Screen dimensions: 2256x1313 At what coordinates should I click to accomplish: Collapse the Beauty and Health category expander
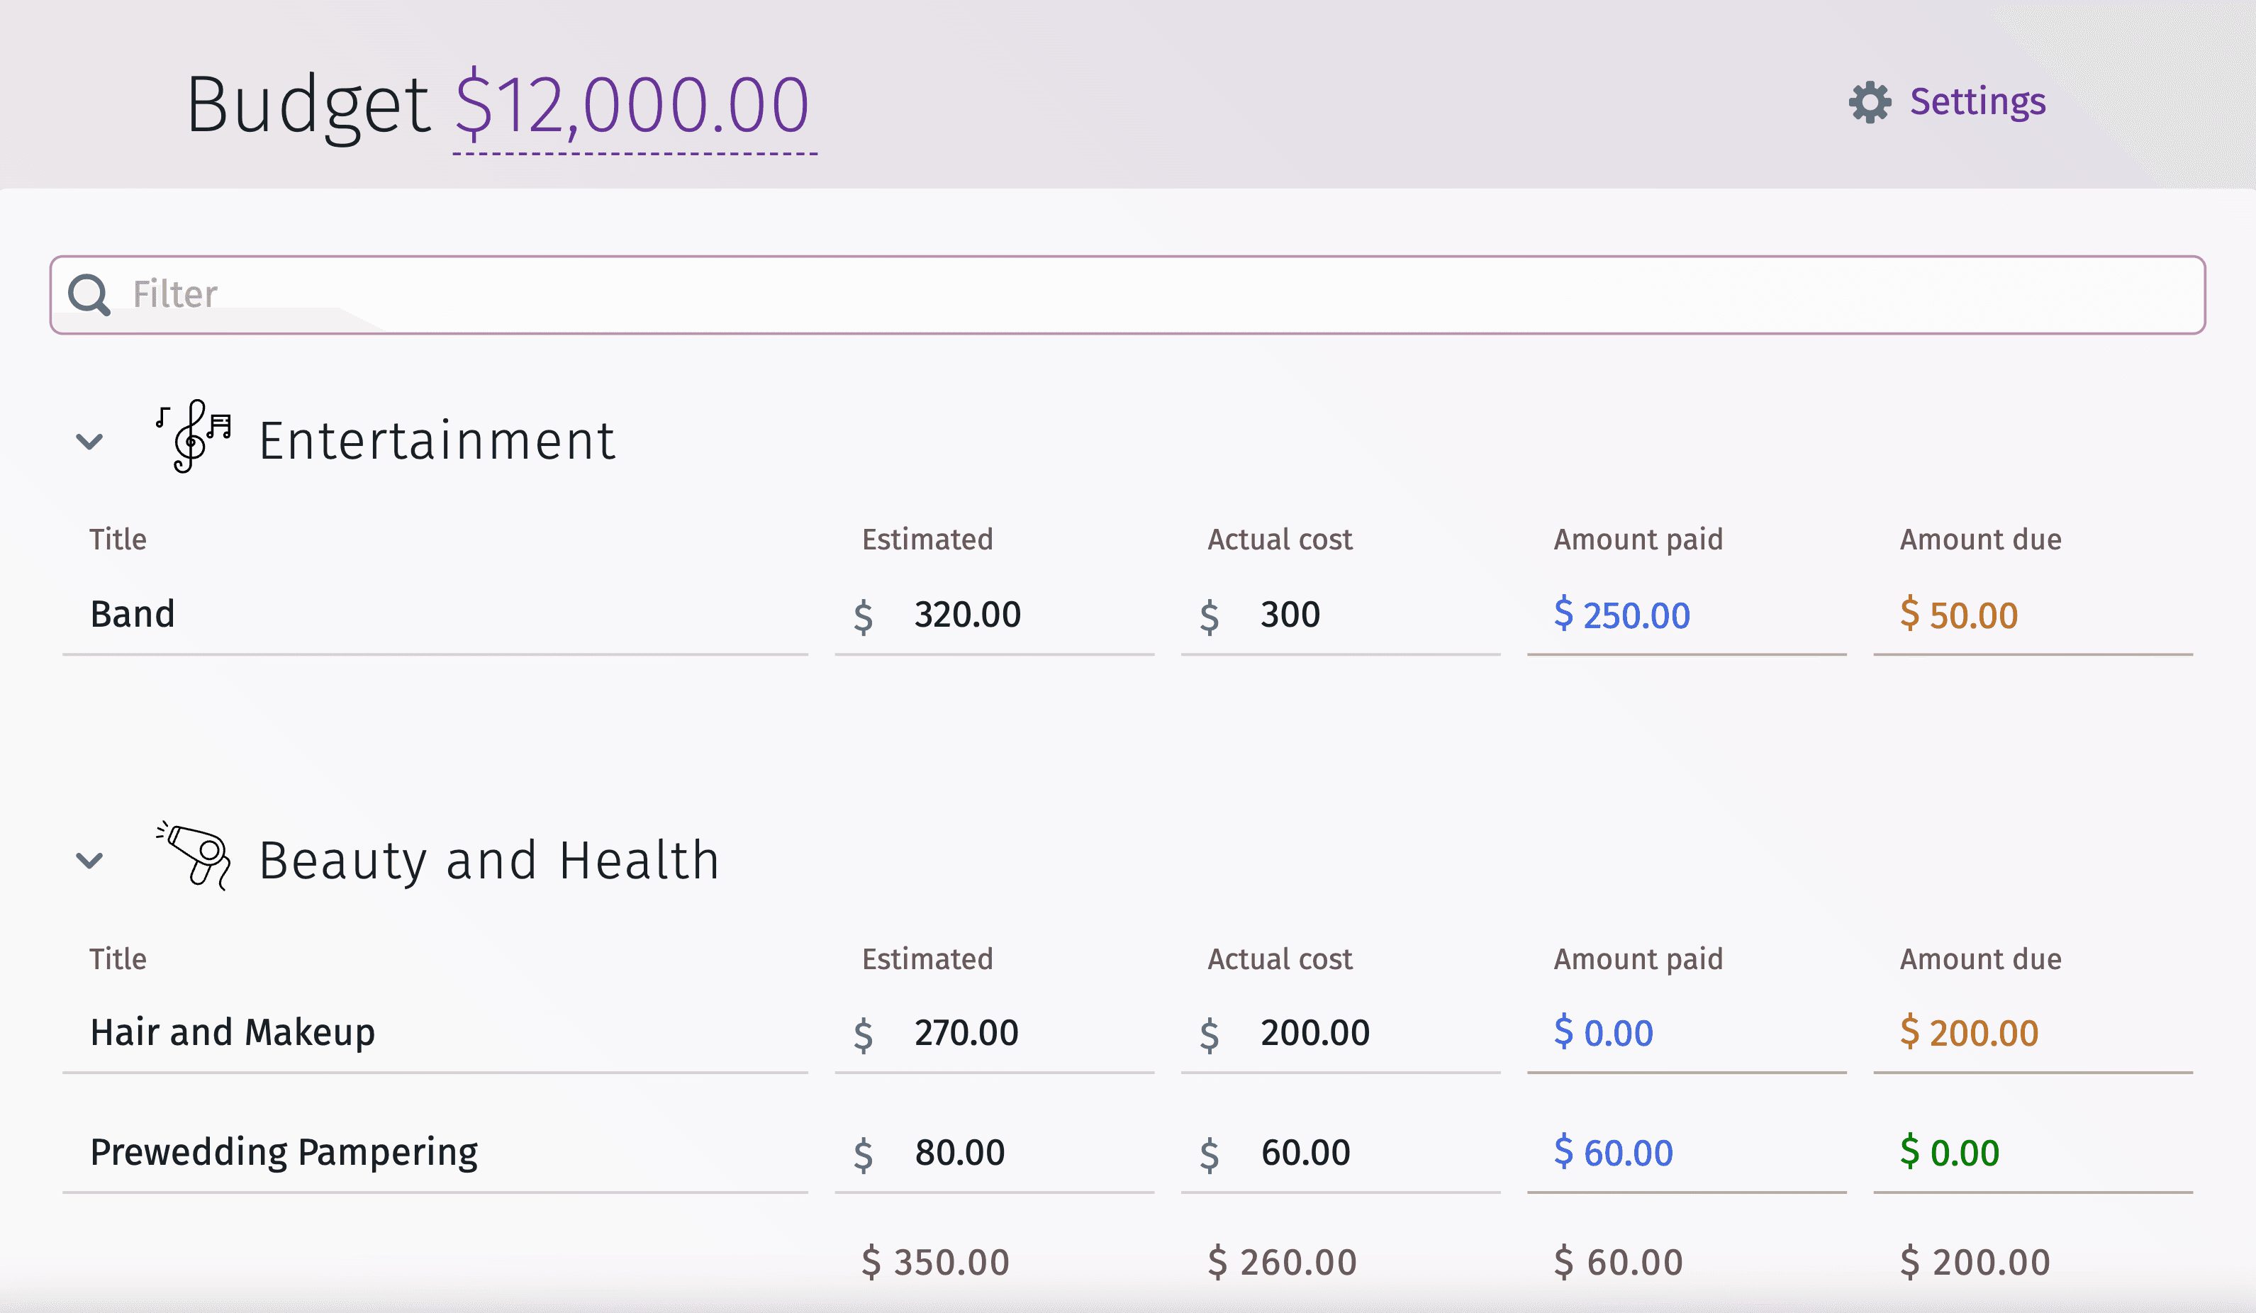tap(89, 860)
